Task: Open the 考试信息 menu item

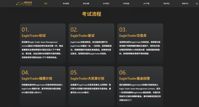Action: [126, 4]
